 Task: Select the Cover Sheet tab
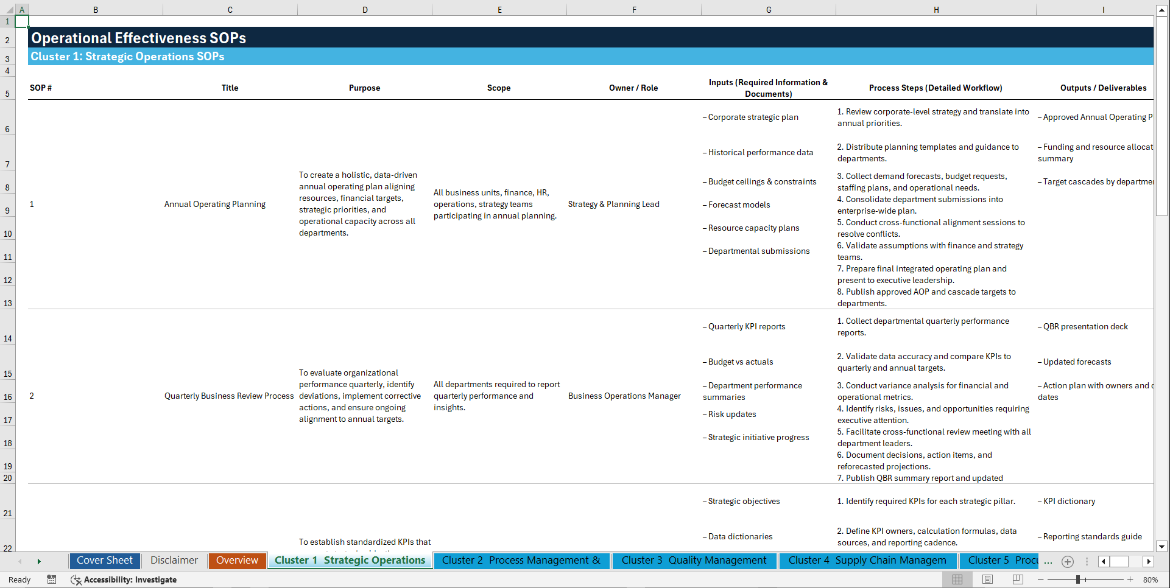104,560
